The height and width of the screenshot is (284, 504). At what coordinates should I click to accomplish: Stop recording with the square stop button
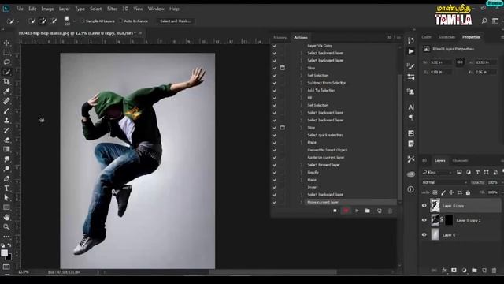[335, 211]
